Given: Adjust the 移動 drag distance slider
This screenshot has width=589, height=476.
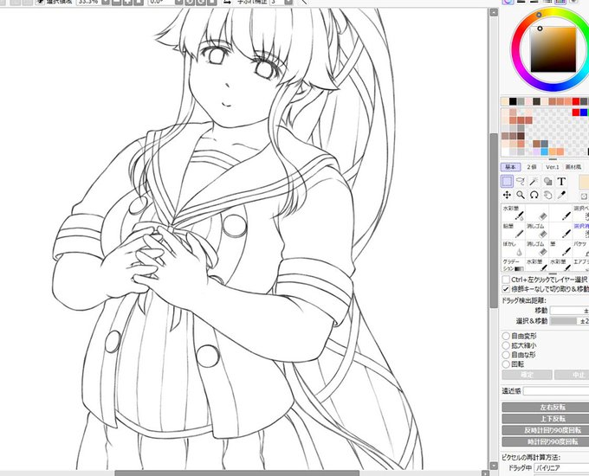Looking at the screenshot, I should point(569,311).
